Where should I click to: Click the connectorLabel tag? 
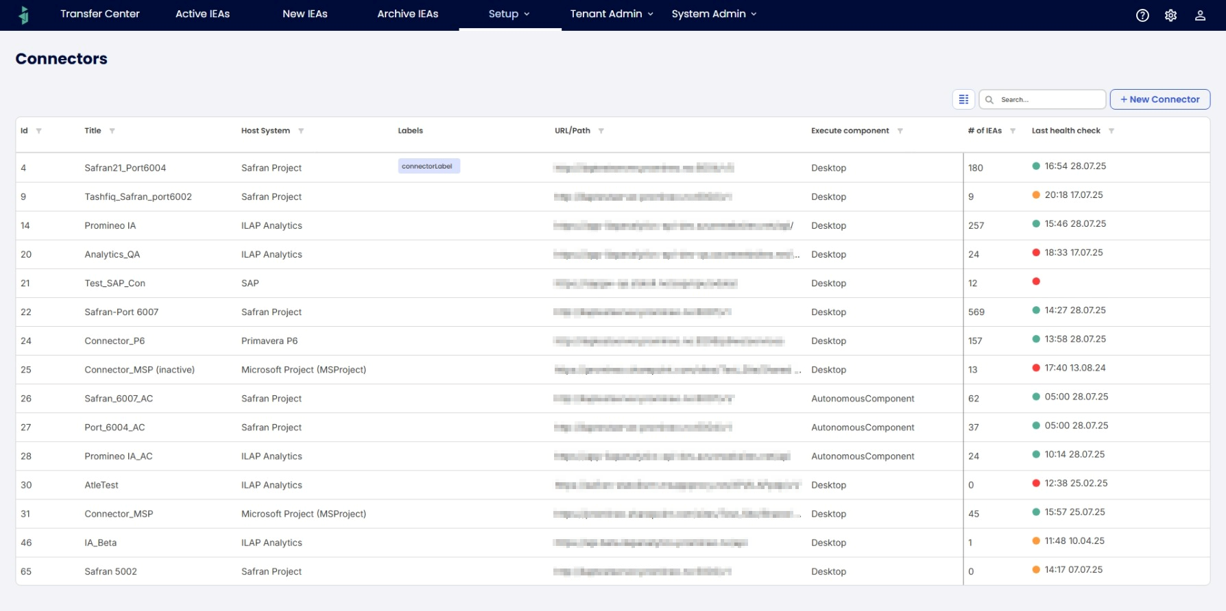point(429,166)
